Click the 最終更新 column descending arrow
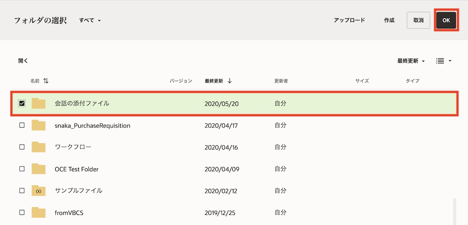 point(229,81)
